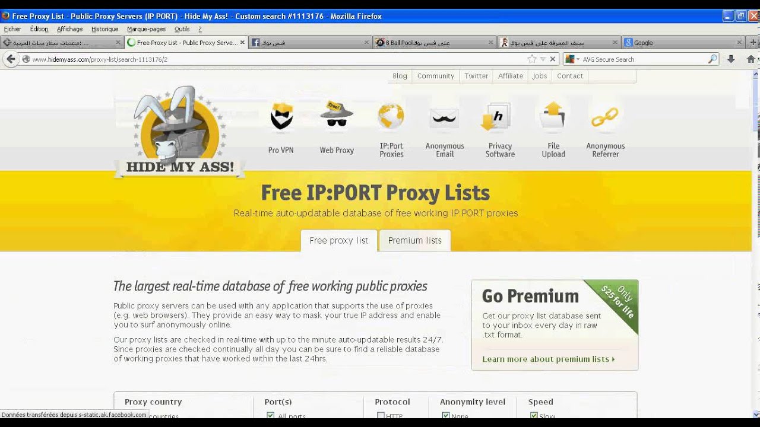Screen dimensions: 760x427
Task: Close the Google tab
Action: [739, 42]
